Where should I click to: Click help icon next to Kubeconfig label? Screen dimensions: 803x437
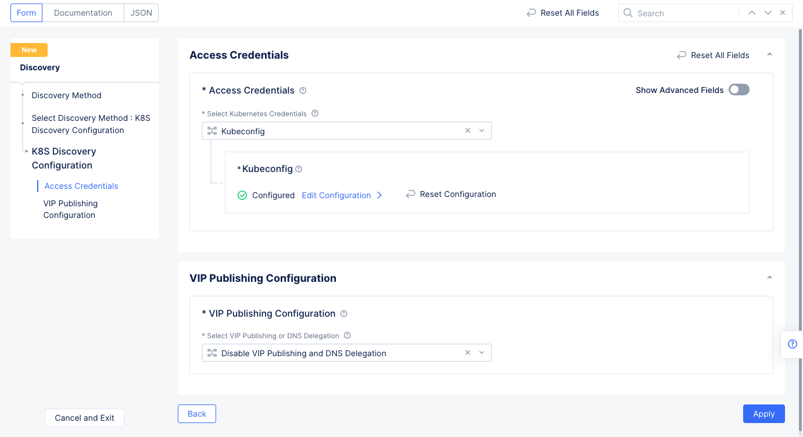[x=299, y=169]
